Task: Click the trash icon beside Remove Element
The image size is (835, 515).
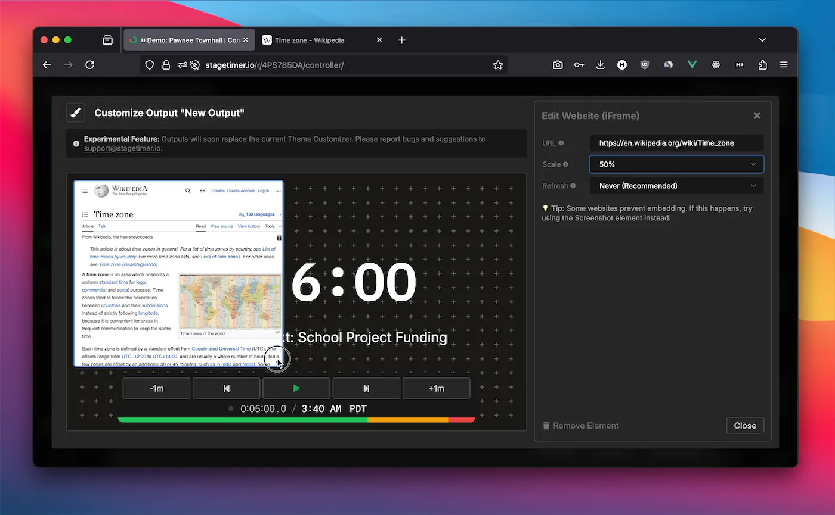Action: pyautogui.click(x=546, y=426)
